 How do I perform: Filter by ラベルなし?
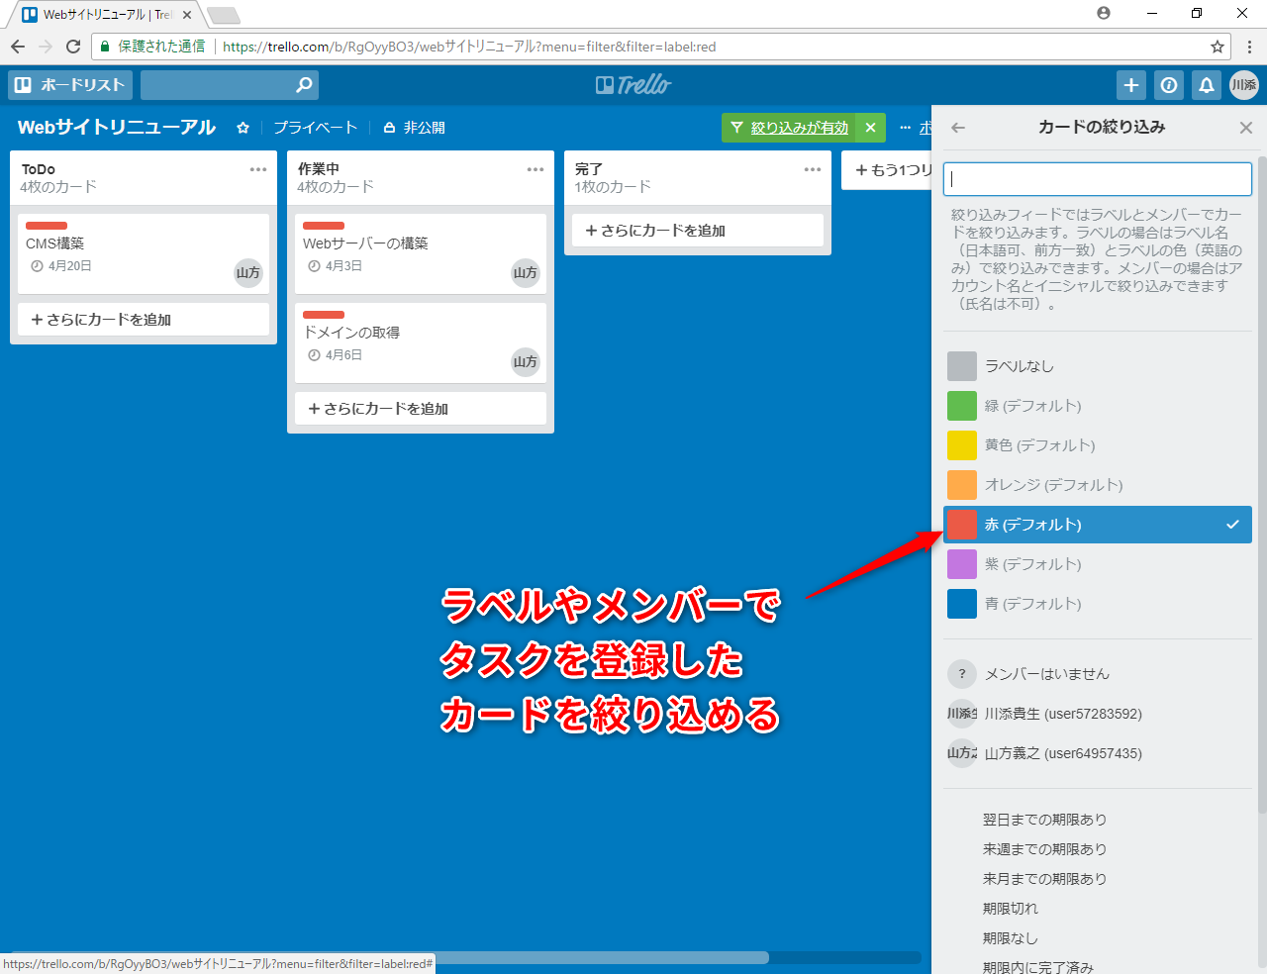click(x=1098, y=366)
